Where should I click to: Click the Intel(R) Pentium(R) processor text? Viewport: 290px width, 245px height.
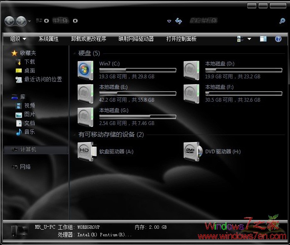(x=104, y=235)
